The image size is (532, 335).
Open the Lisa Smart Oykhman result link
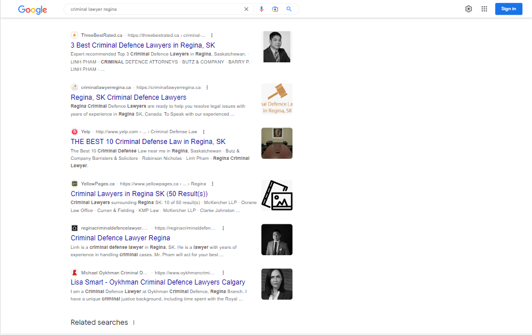[157, 282]
